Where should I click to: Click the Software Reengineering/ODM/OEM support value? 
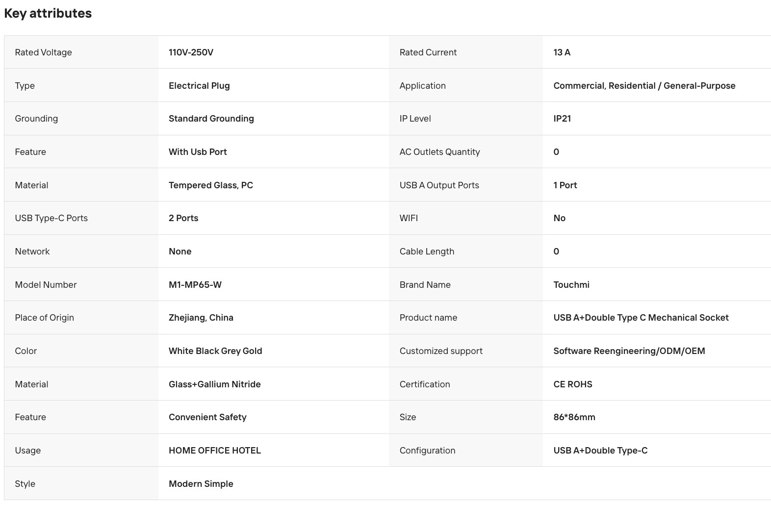629,351
